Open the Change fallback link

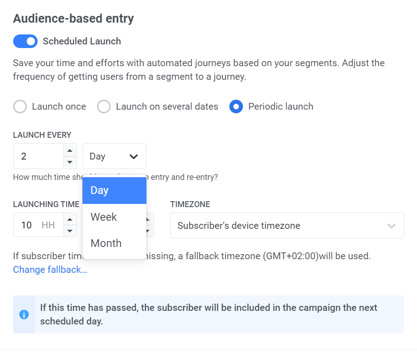point(50,270)
